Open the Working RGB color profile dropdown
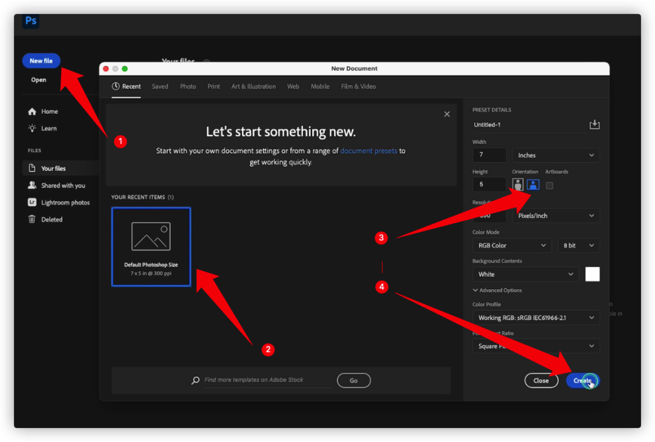The width and height of the screenshot is (655, 442). [536, 317]
